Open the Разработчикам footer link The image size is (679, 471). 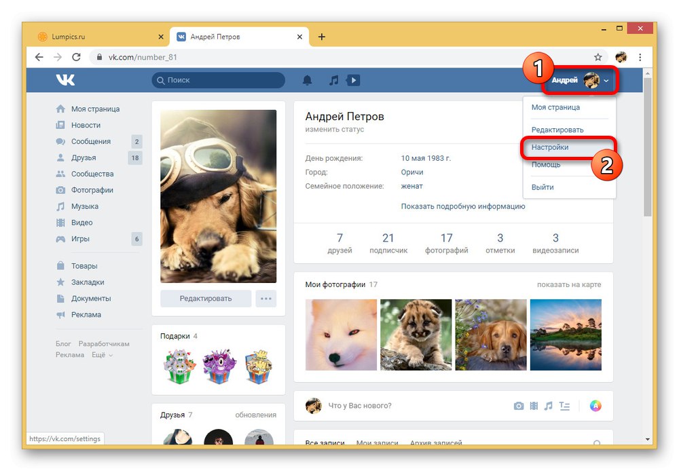(x=104, y=343)
